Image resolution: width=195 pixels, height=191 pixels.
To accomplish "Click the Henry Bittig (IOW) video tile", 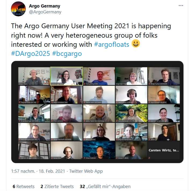I will tap(99, 76).
